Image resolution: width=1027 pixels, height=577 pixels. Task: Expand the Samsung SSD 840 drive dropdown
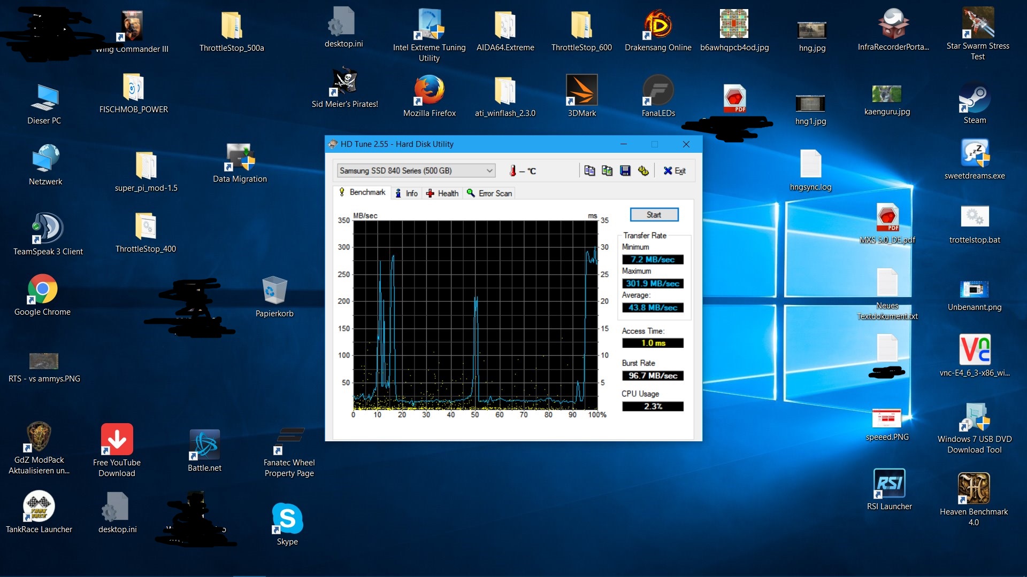pyautogui.click(x=489, y=170)
